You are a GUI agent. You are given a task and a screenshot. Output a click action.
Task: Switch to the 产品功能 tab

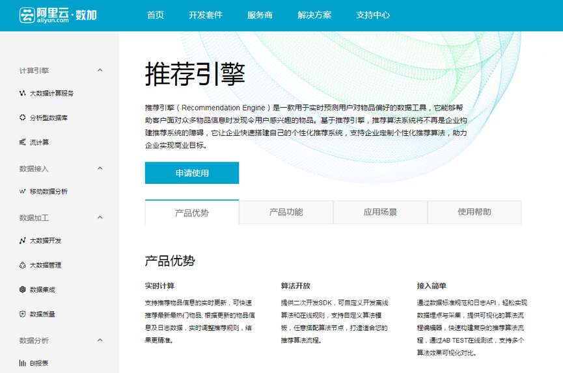286,212
